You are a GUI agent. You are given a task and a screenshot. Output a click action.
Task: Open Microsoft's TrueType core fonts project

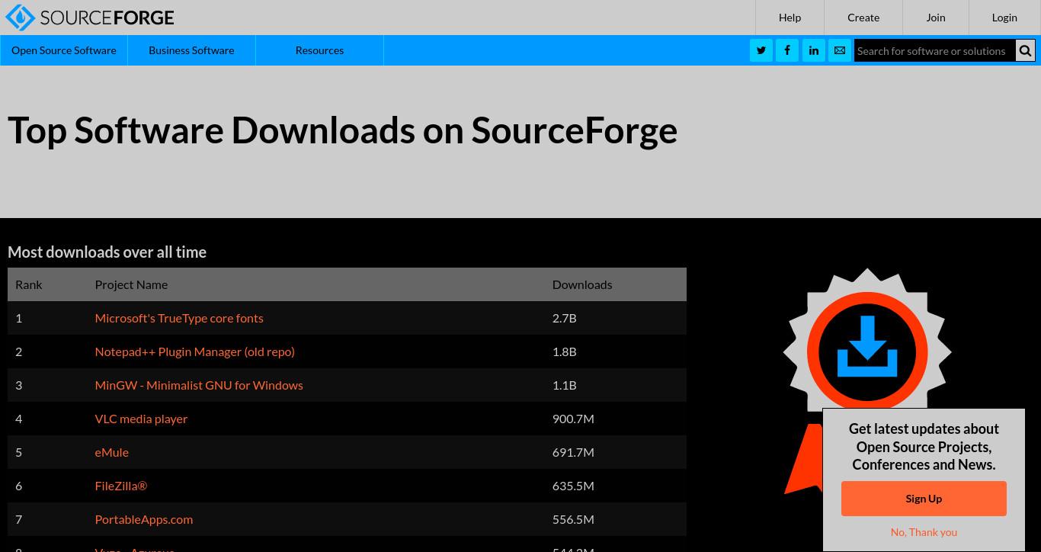(x=179, y=318)
